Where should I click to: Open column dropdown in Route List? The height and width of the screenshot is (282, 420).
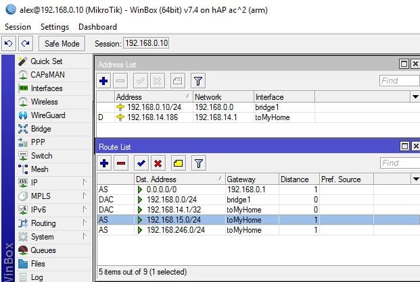415,179
